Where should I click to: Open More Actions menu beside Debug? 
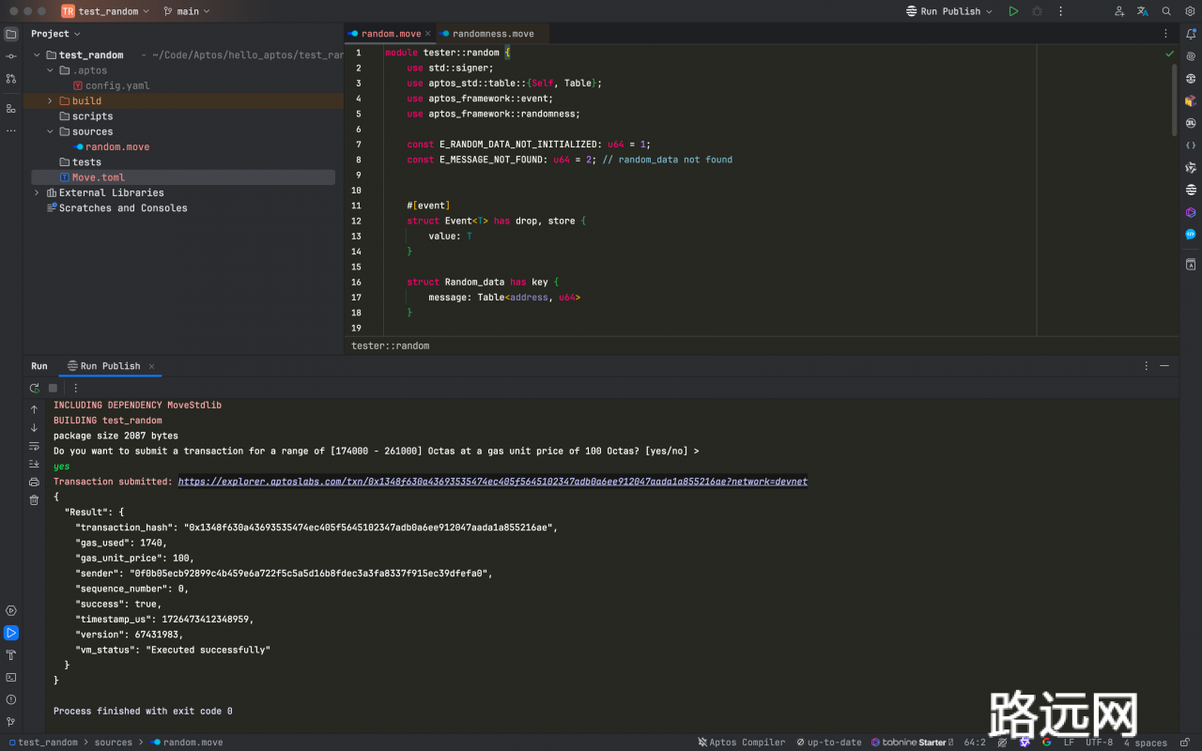1061,11
